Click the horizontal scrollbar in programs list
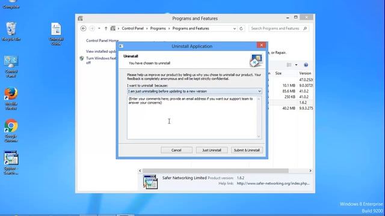Image resolution: width=385 pixels, height=216 pixels. coord(215,170)
